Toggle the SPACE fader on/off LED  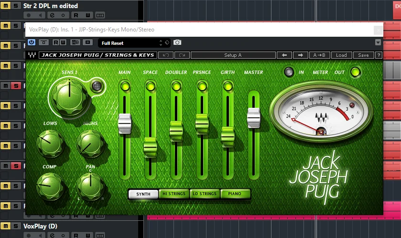(x=151, y=86)
